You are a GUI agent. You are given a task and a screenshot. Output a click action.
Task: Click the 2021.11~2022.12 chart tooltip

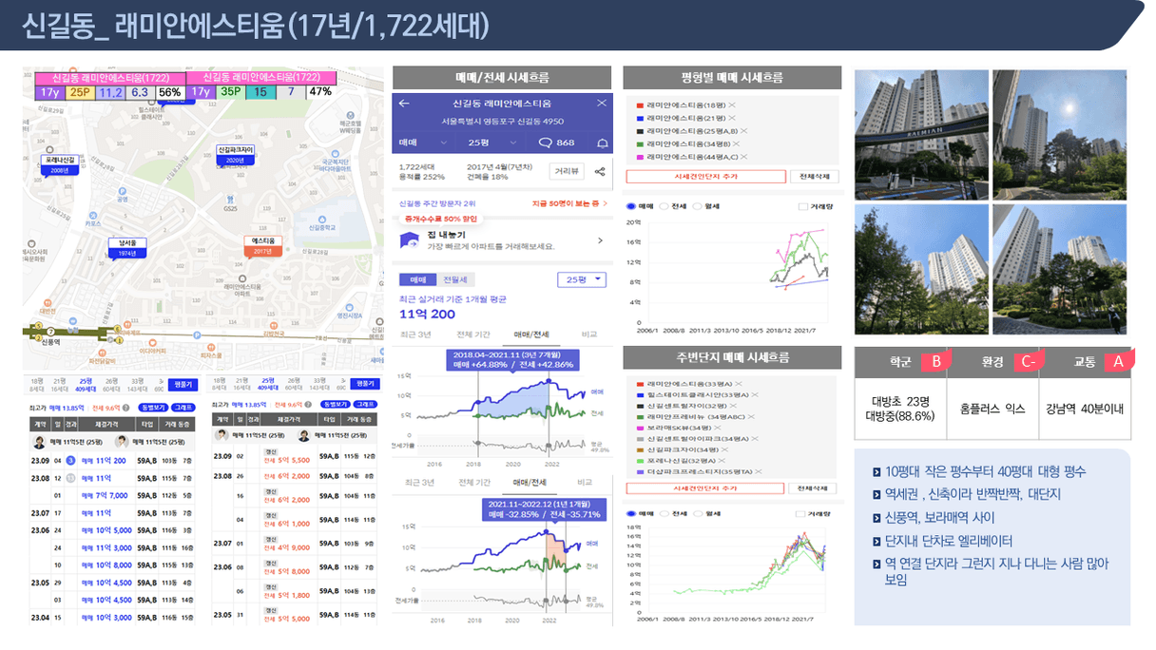click(x=546, y=509)
